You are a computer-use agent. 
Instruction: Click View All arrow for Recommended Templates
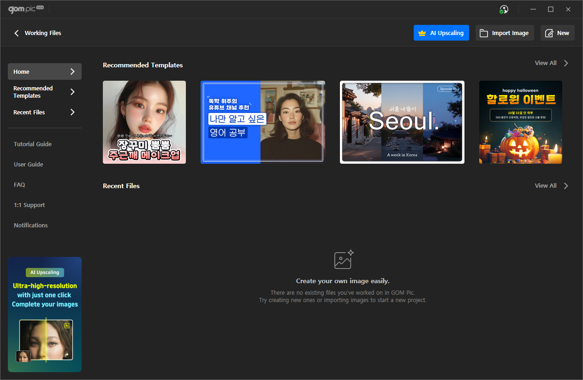pos(566,63)
